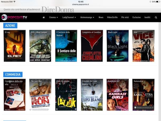The height and width of the screenshot is (121, 161).
Task: Expand the Cinema dropdown menu
Action: (54, 17)
